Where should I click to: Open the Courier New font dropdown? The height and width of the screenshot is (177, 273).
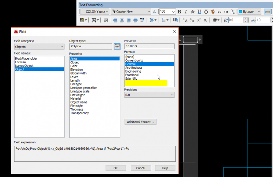coord(131,12)
